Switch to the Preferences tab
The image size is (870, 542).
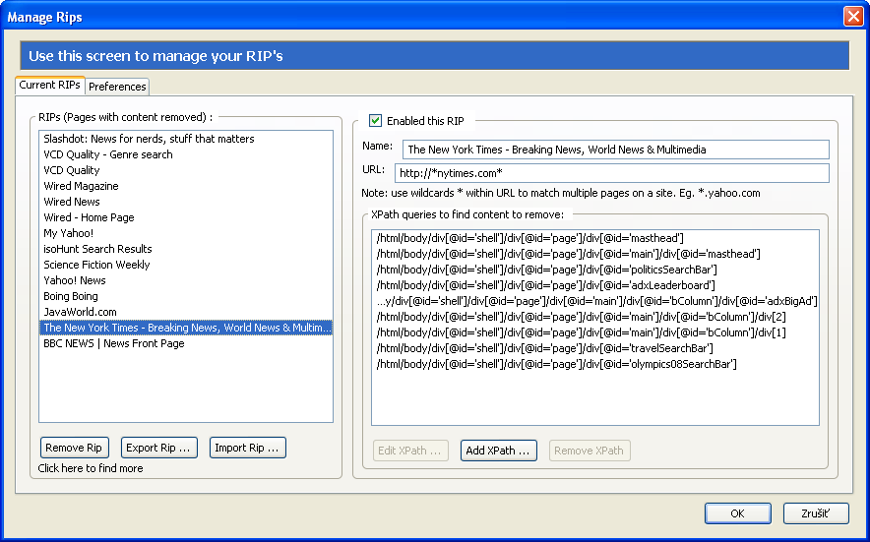click(x=117, y=87)
